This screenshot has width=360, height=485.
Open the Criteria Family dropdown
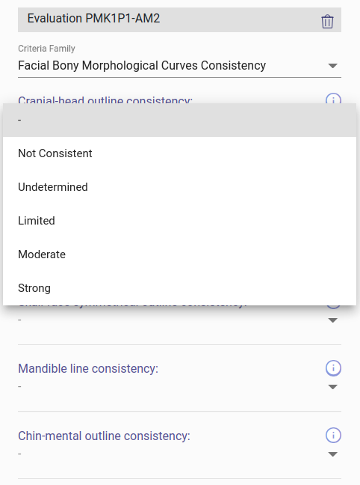point(332,66)
